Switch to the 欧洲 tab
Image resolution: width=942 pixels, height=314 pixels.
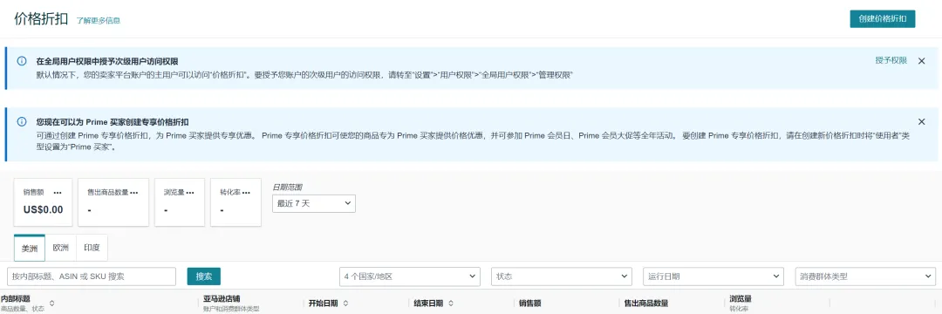[x=61, y=248]
